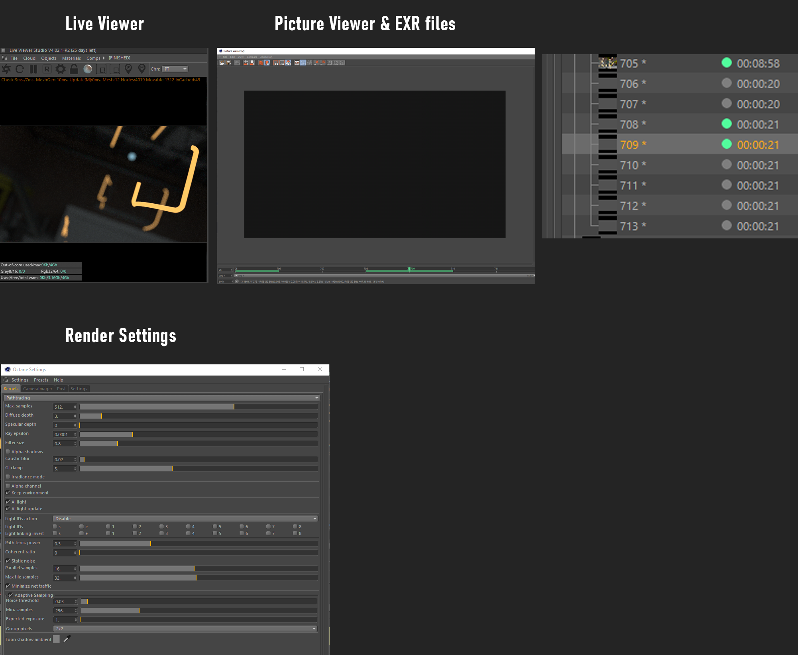
Task: Open render settings via the gear icon
Action: [x=61, y=69]
